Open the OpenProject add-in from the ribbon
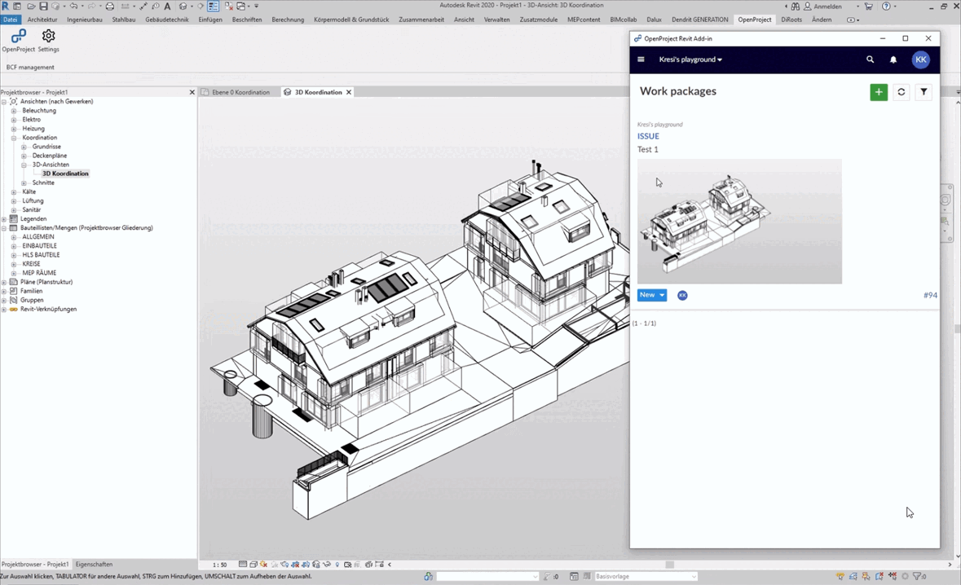The width and height of the screenshot is (961, 585). pos(18,37)
